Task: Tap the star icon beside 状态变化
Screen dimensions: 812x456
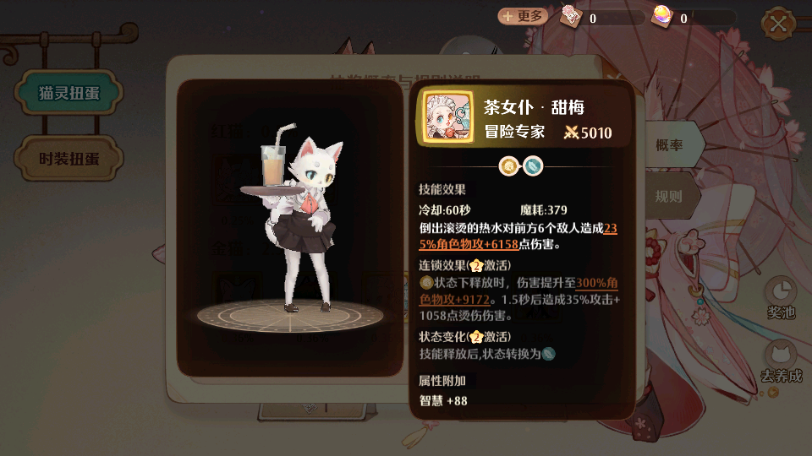Action: [x=476, y=337]
